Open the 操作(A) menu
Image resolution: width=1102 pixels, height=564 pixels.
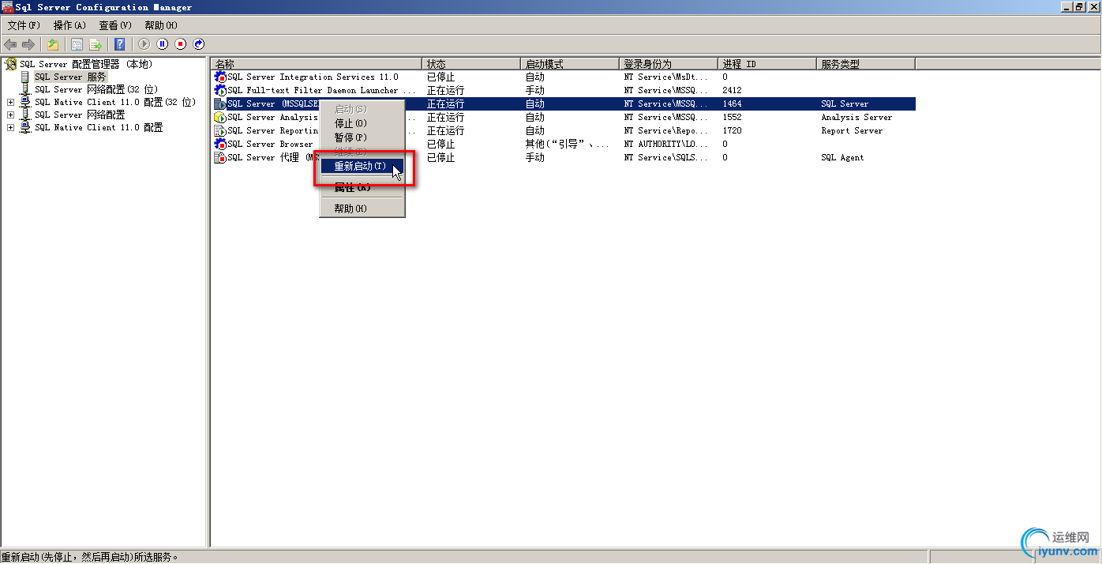(69, 25)
